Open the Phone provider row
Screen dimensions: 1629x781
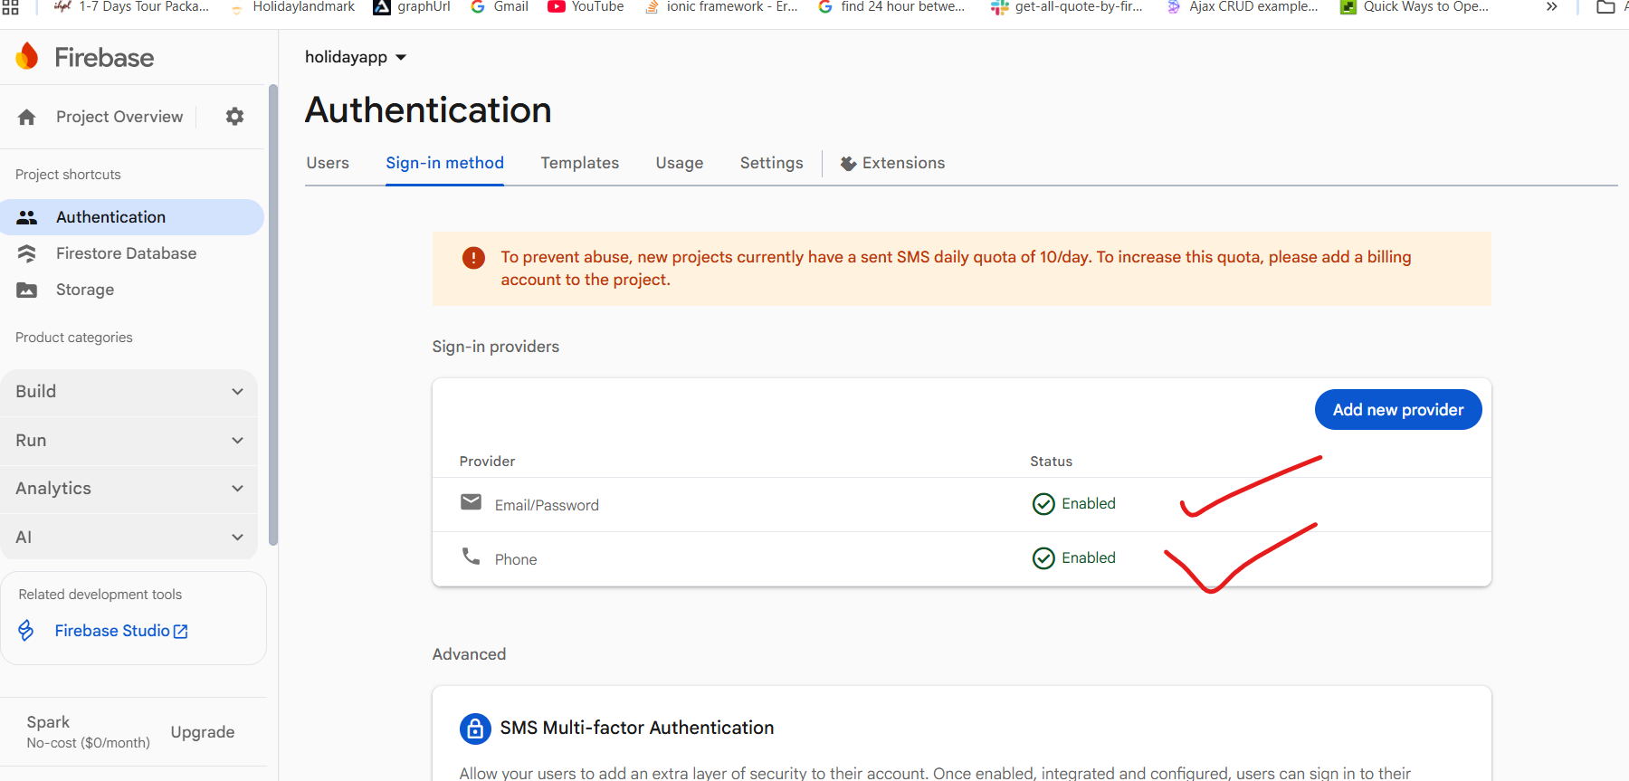click(962, 559)
